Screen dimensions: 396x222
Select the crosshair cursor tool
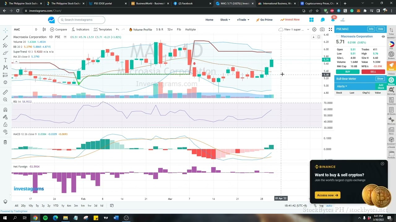(5, 30)
